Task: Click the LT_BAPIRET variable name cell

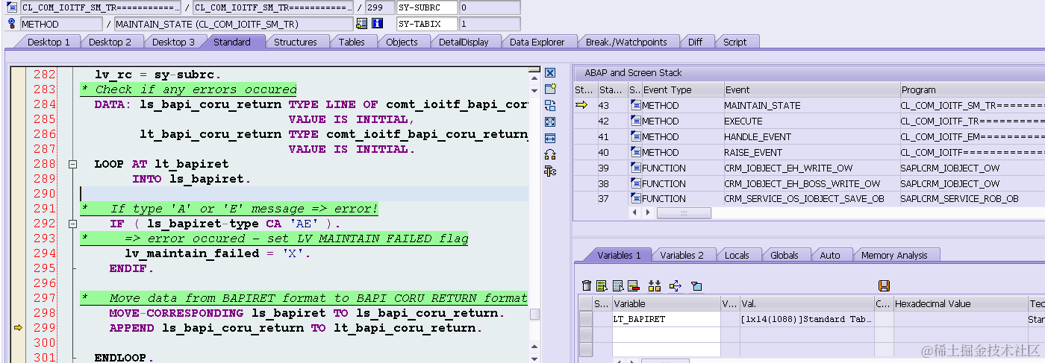Action: point(666,319)
